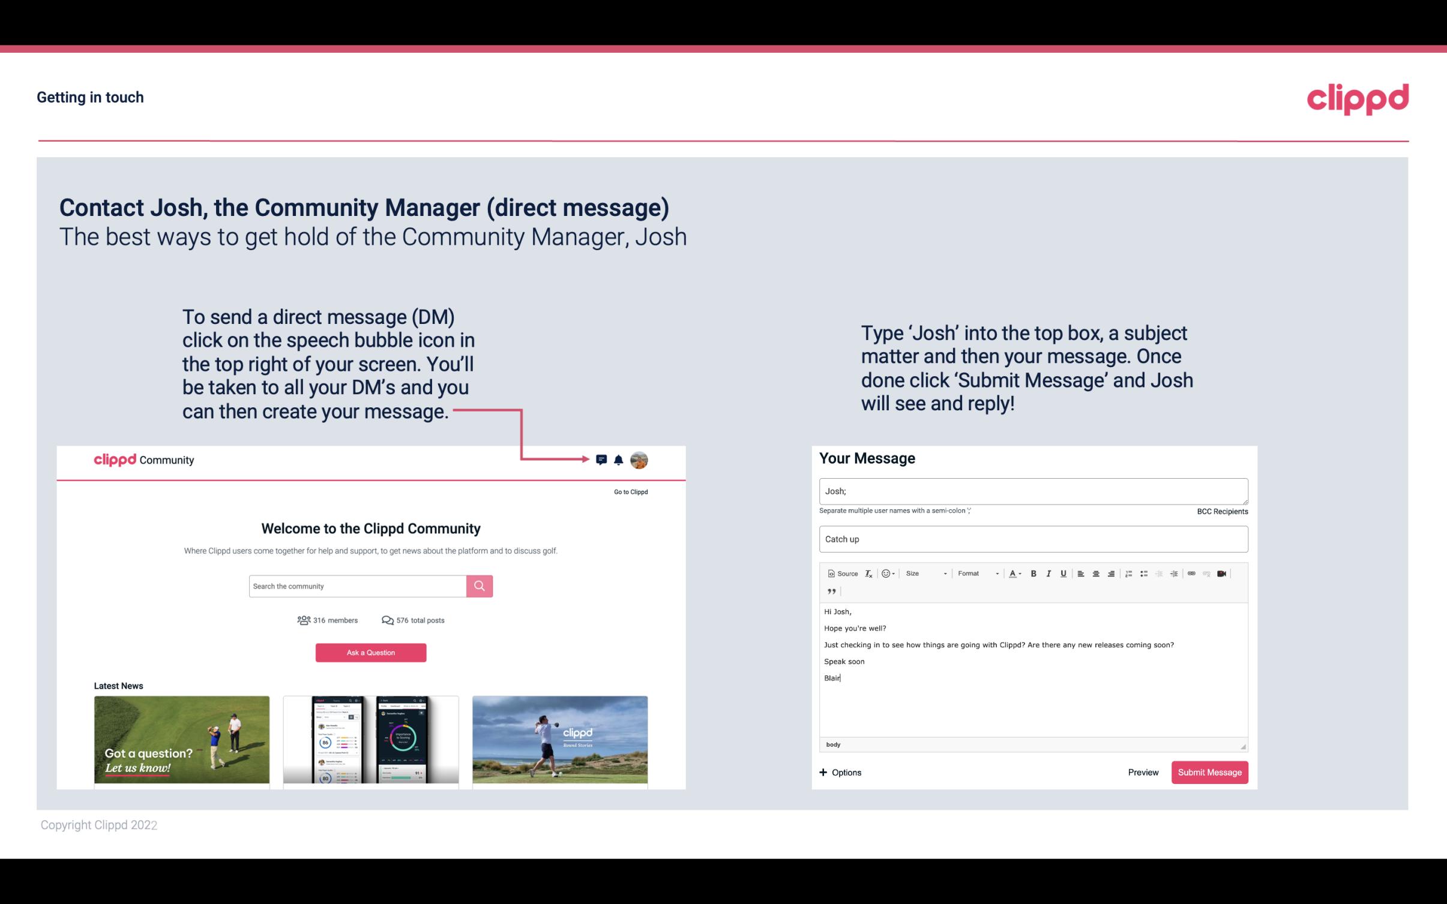Screen dimensions: 1447x904
Task: Click the Search community input field
Action: 357,585
